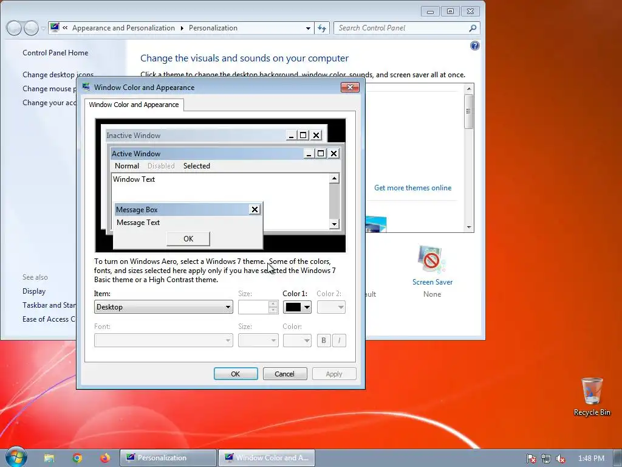
Task: Click Disabled menu item in preview
Action: [161, 166]
